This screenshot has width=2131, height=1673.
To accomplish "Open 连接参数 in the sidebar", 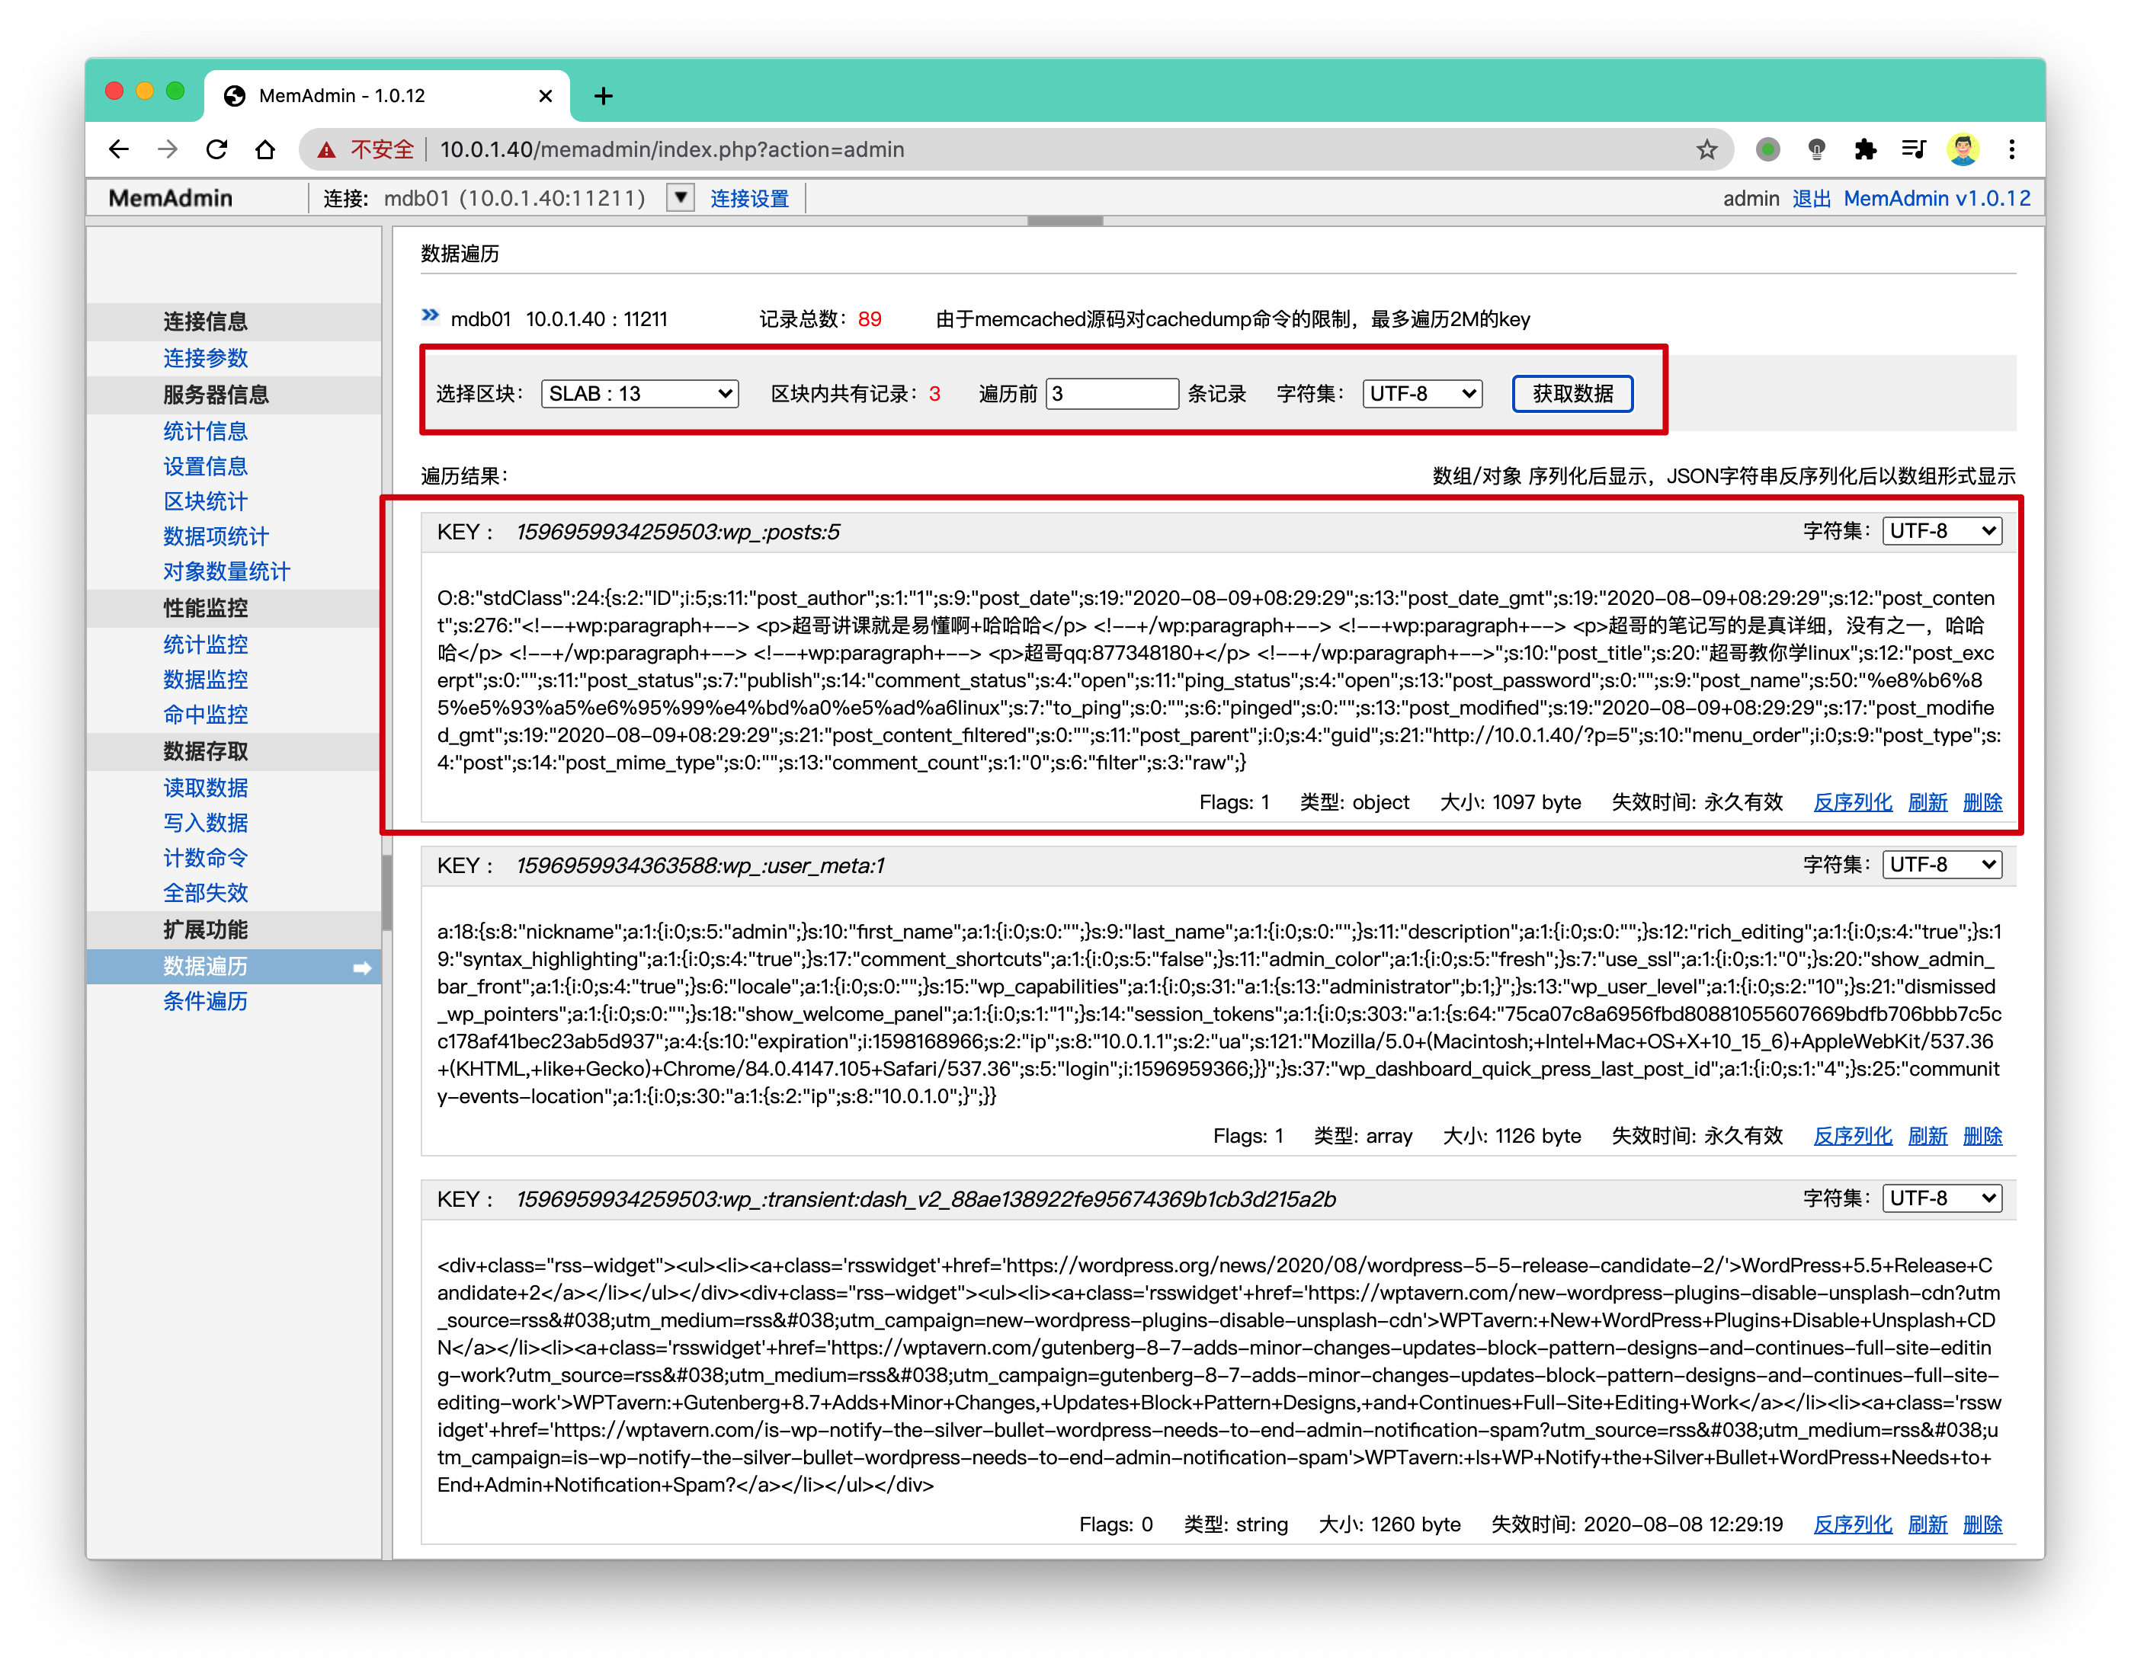I will pos(205,357).
